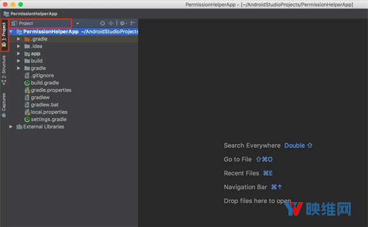Toggle the 1: Project side tab

pos(4,34)
